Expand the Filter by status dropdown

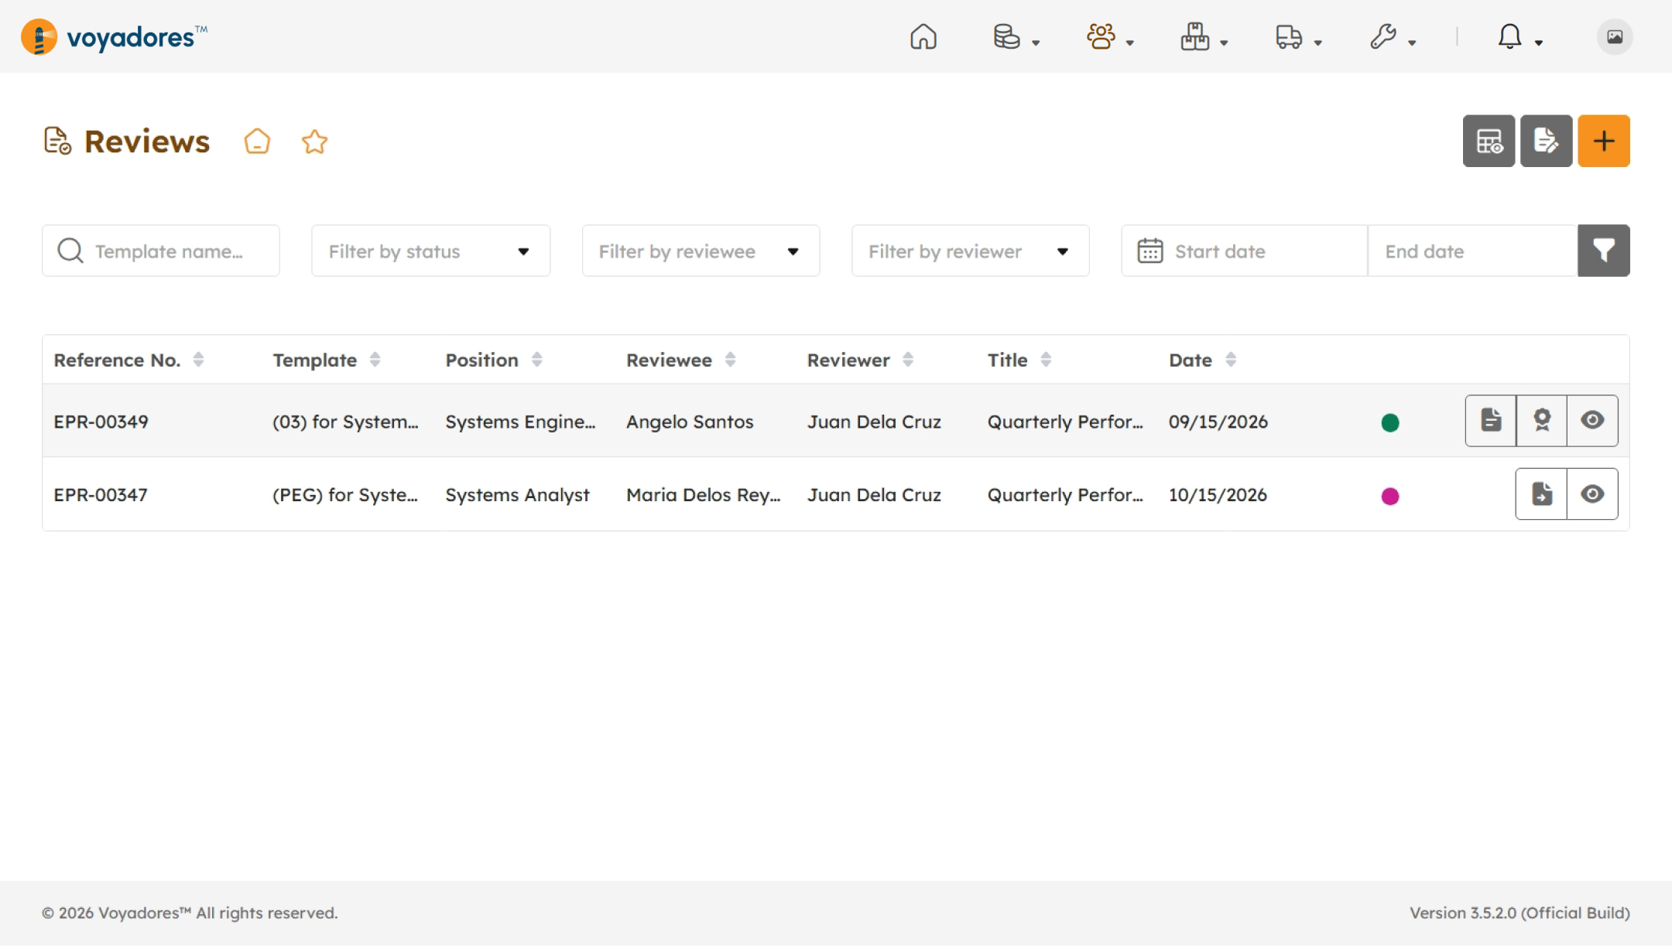pyautogui.click(x=430, y=251)
